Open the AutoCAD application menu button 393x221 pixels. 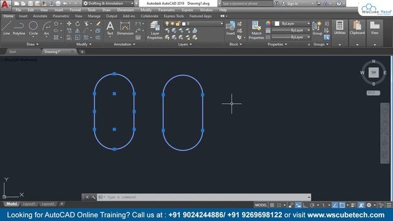coord(5,5)
